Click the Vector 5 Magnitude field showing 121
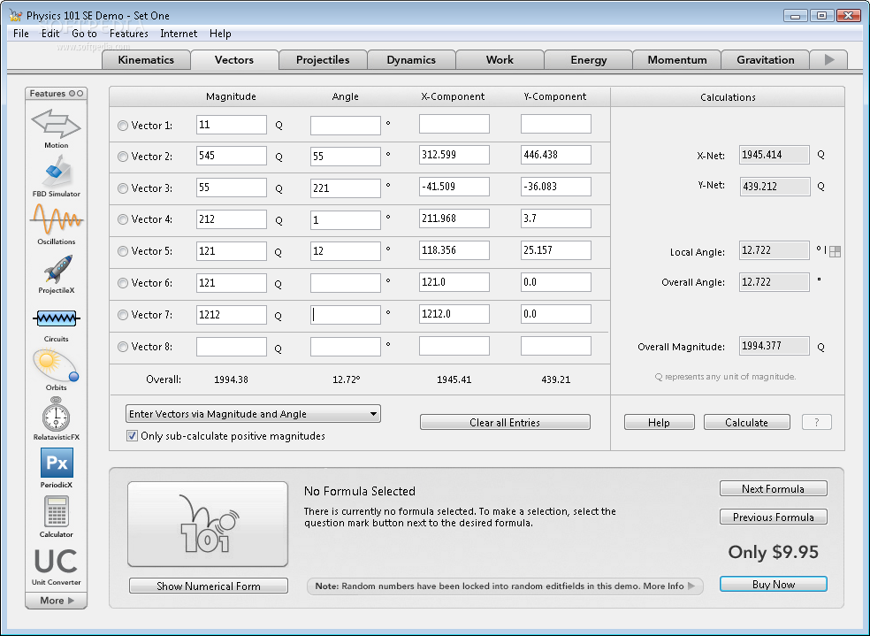 (x=232, y=251)
